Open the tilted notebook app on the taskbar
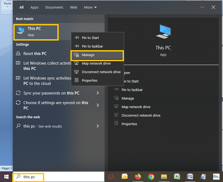Image resolution: width=223 pixels, height=182 pixels. (203, 177)
